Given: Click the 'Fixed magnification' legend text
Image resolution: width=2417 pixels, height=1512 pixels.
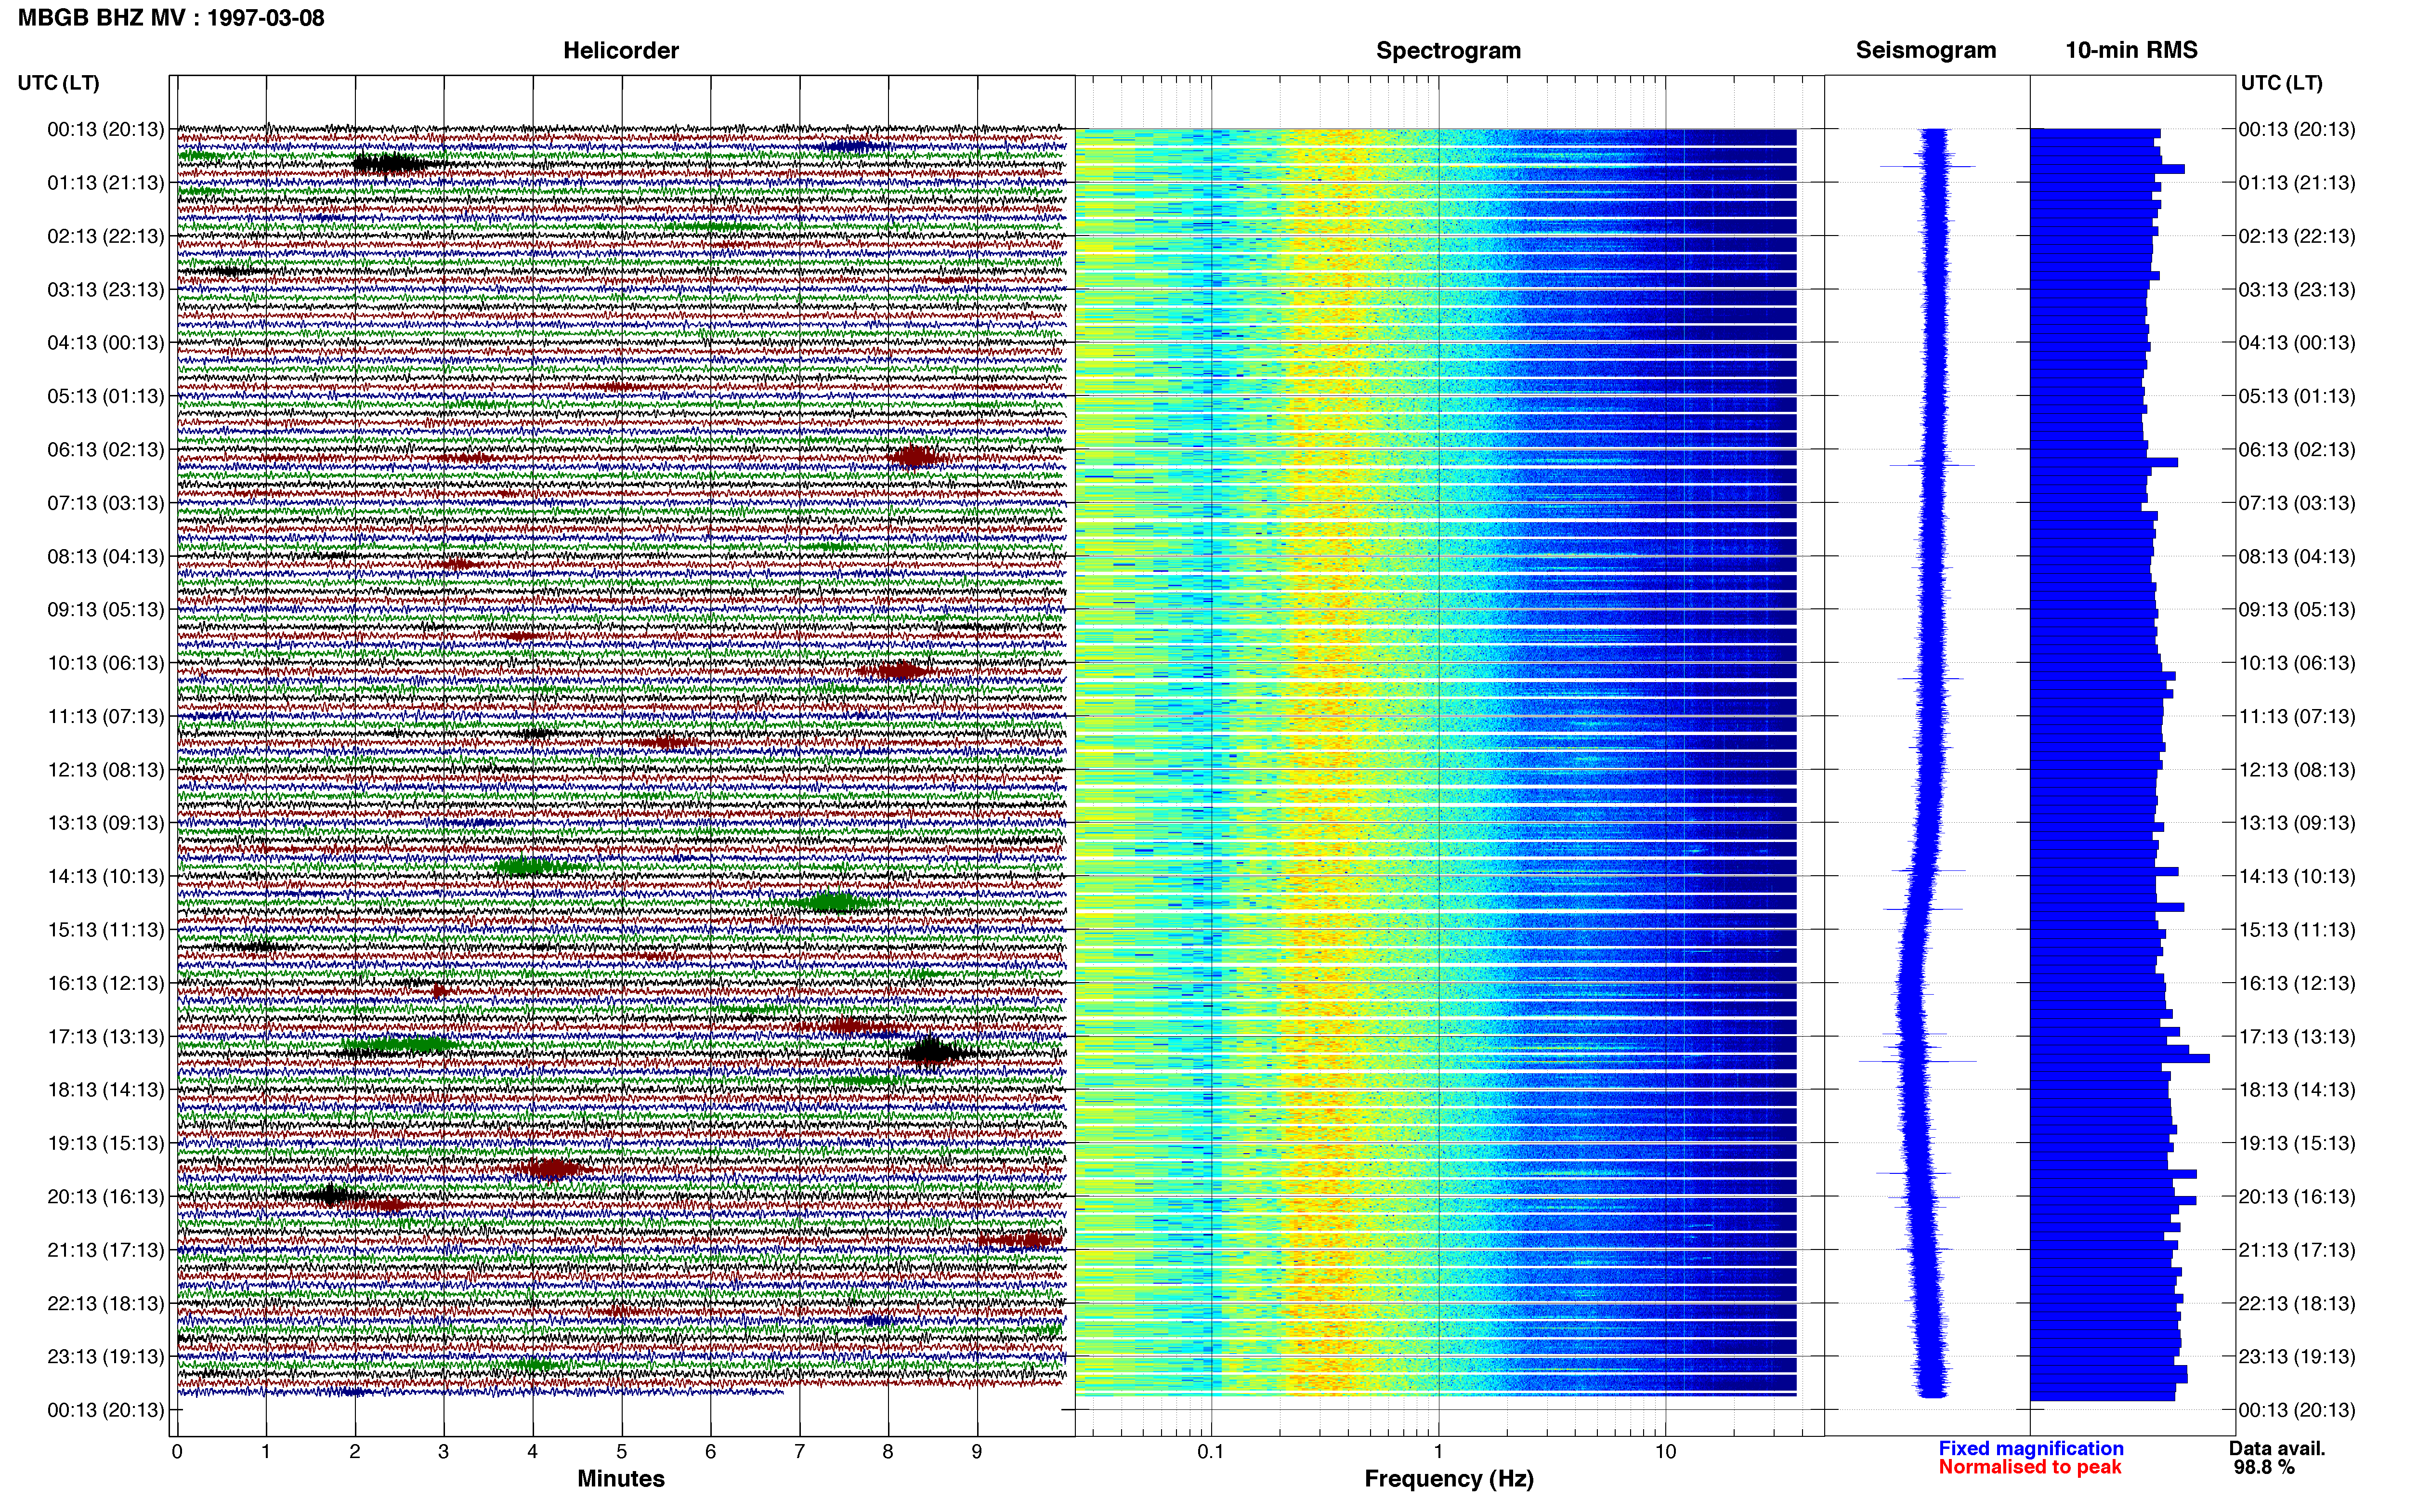Looking at the screenshot, I should tap(2031, 1448).
